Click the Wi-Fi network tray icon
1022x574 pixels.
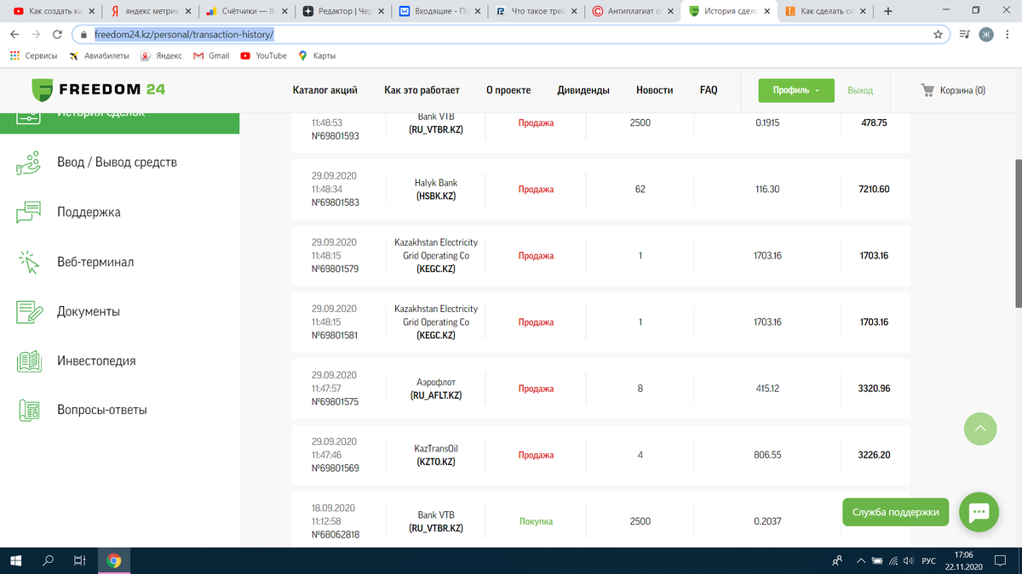point(894,561)
